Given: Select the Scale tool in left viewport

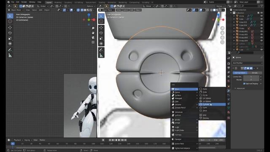Looking at the screenshot, I should (10, 38).
